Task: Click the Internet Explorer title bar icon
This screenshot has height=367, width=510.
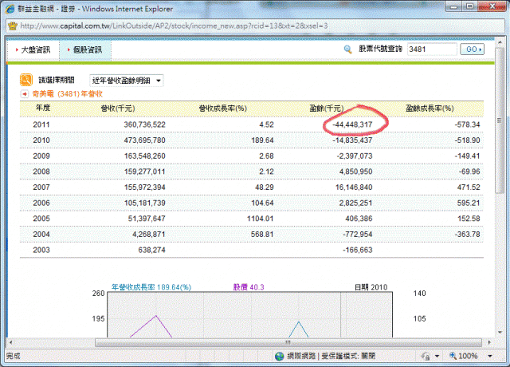Action: (x=9, y=7)
